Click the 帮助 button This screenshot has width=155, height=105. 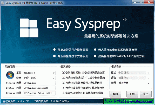pyautogui.click(x=115, y=94)
